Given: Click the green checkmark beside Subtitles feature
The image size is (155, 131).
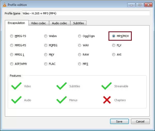Looking at the screenshot, I should tap(61, 86).
